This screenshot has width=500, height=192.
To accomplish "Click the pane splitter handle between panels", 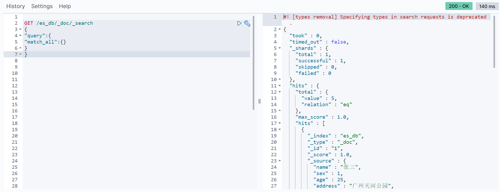I will pyautogui.click(x=259, y=101).
